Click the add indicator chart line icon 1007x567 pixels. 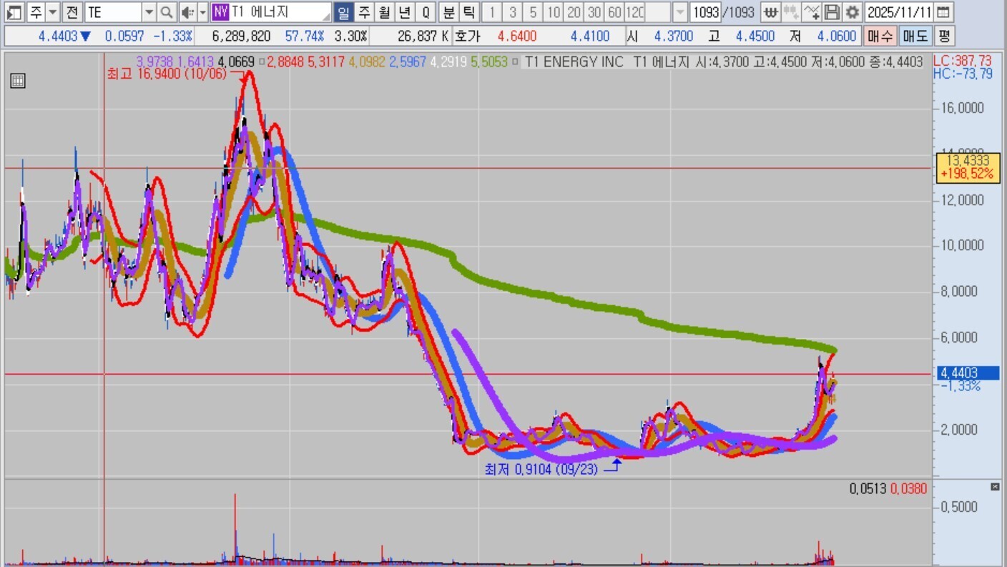pyautogui.click(x=811, y=12)
